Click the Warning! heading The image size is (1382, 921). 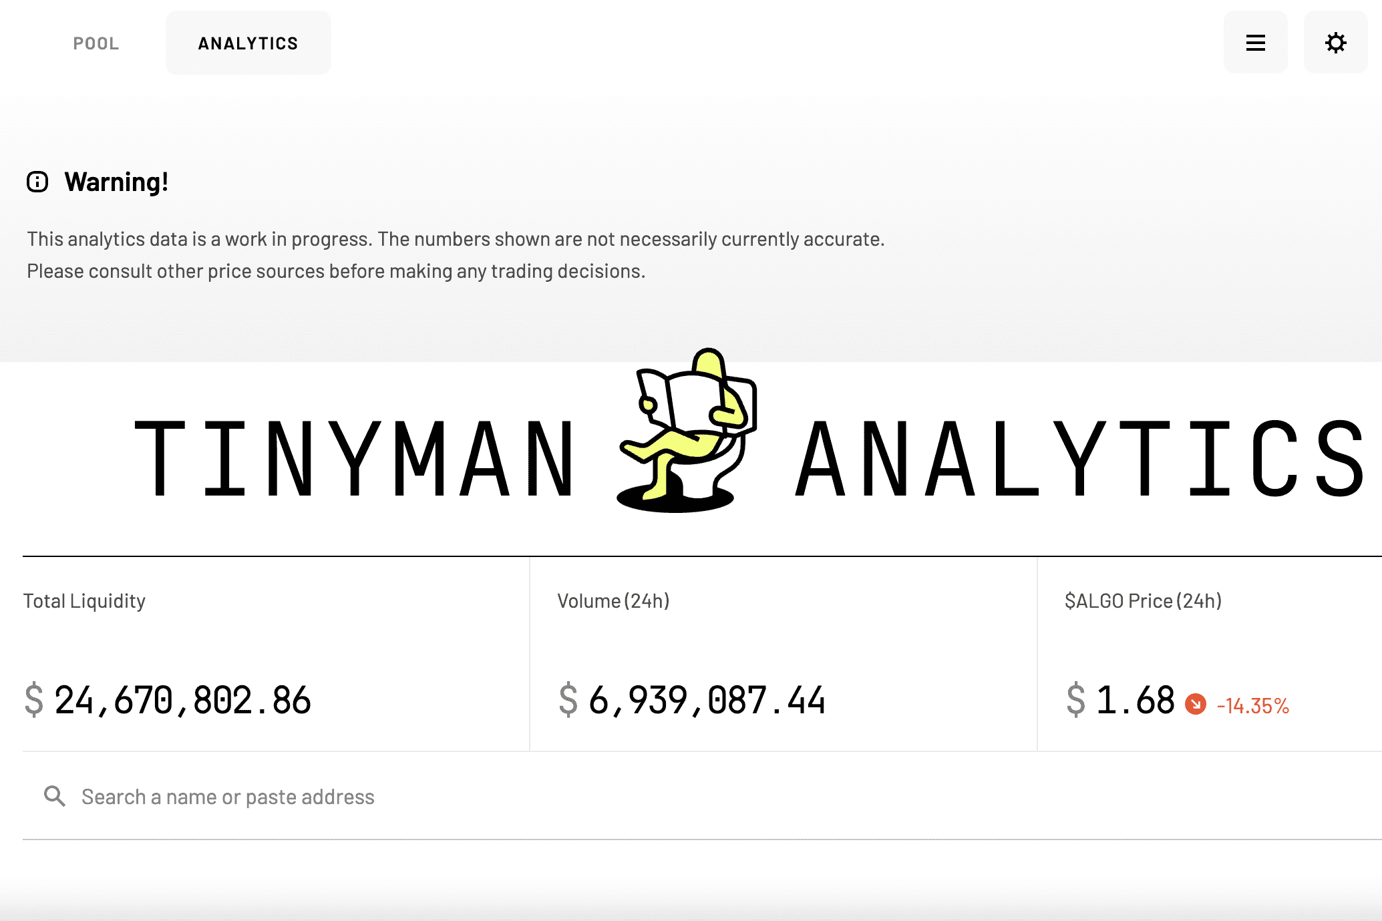116,181
